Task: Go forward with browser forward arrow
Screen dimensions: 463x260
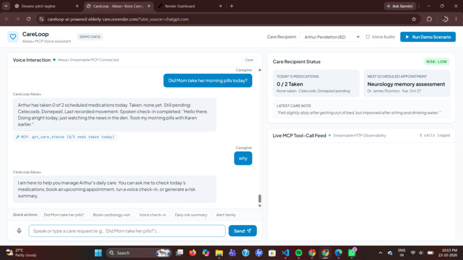Action: click(18, 19)
